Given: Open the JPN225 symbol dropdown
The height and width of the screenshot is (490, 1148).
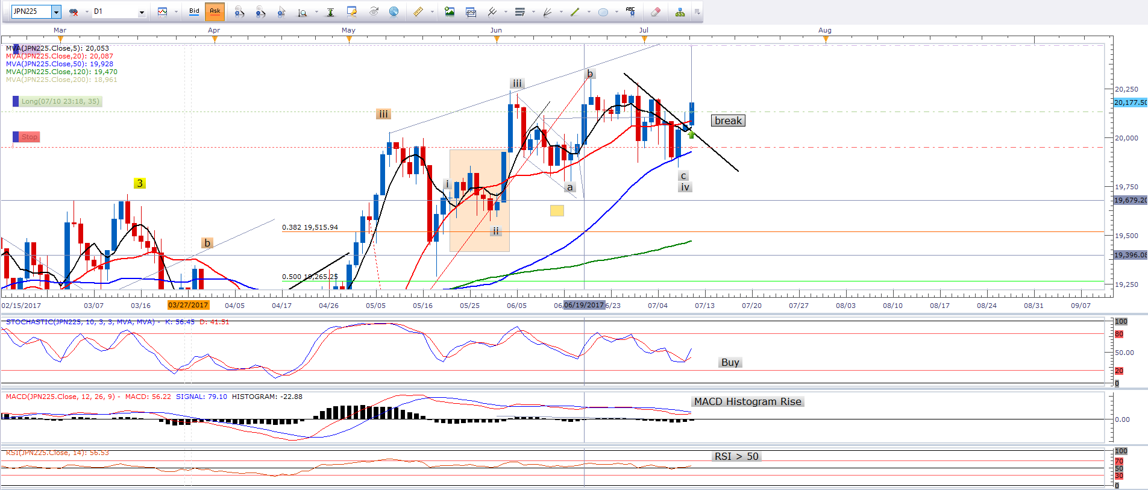Looking at the screenshot, I should (56, 11).
